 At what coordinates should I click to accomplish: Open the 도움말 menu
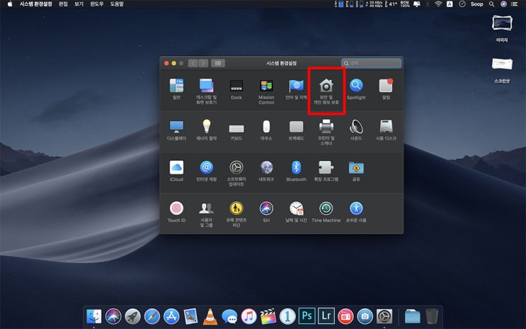tap(117, 4)
